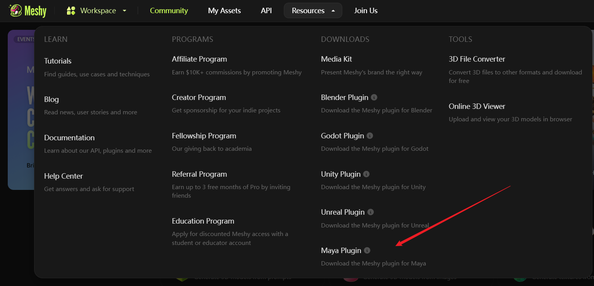Click the Resources menu button

point(313,10)
